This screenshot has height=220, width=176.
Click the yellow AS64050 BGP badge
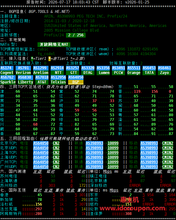[76, 80]
